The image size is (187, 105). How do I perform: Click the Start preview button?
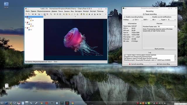159,49
